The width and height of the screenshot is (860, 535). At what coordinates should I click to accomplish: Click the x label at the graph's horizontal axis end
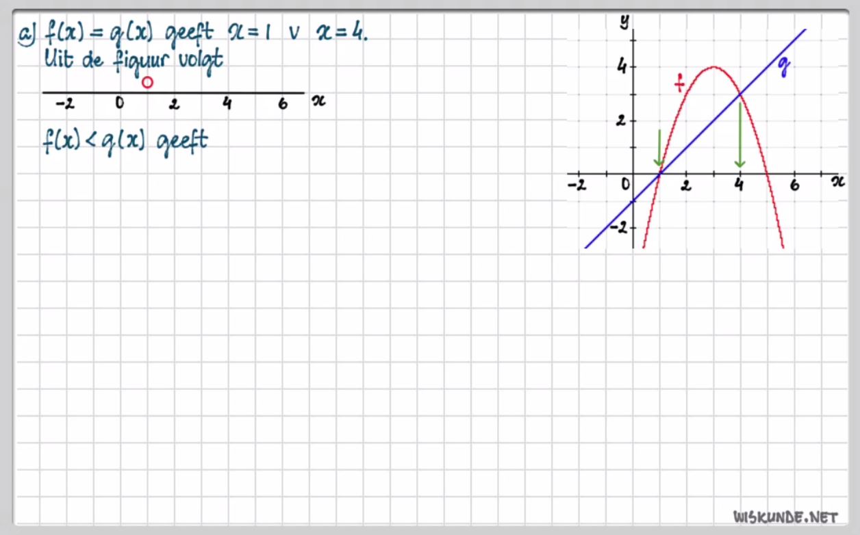pos(837,181)
